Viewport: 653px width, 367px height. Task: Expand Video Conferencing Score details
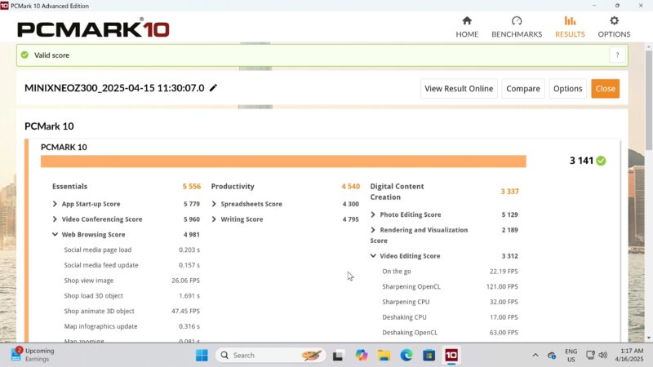pyautogui.click(x=55, y=219)
